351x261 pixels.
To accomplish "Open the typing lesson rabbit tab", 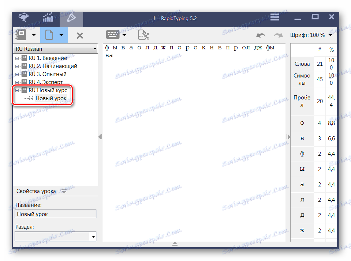I will 24,18.
